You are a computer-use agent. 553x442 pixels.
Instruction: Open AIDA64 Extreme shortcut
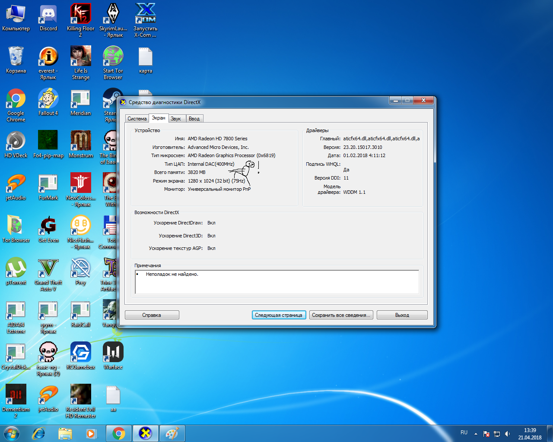[x=16, y=316]
